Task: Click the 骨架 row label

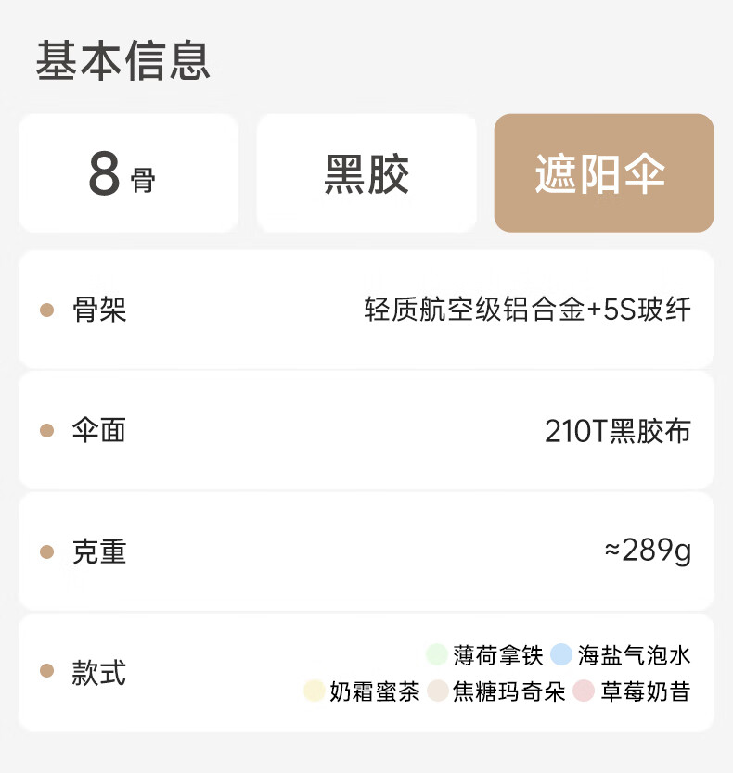Action: [98, 310]
